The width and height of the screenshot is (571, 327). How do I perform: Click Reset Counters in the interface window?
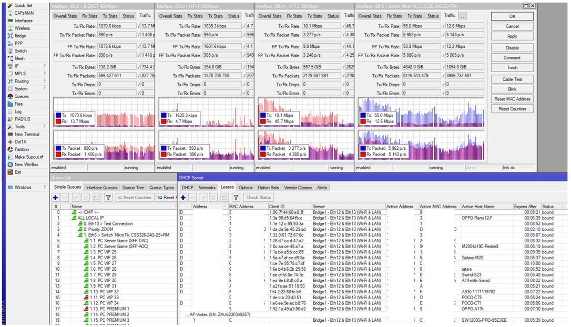click(x=512, y=108)
